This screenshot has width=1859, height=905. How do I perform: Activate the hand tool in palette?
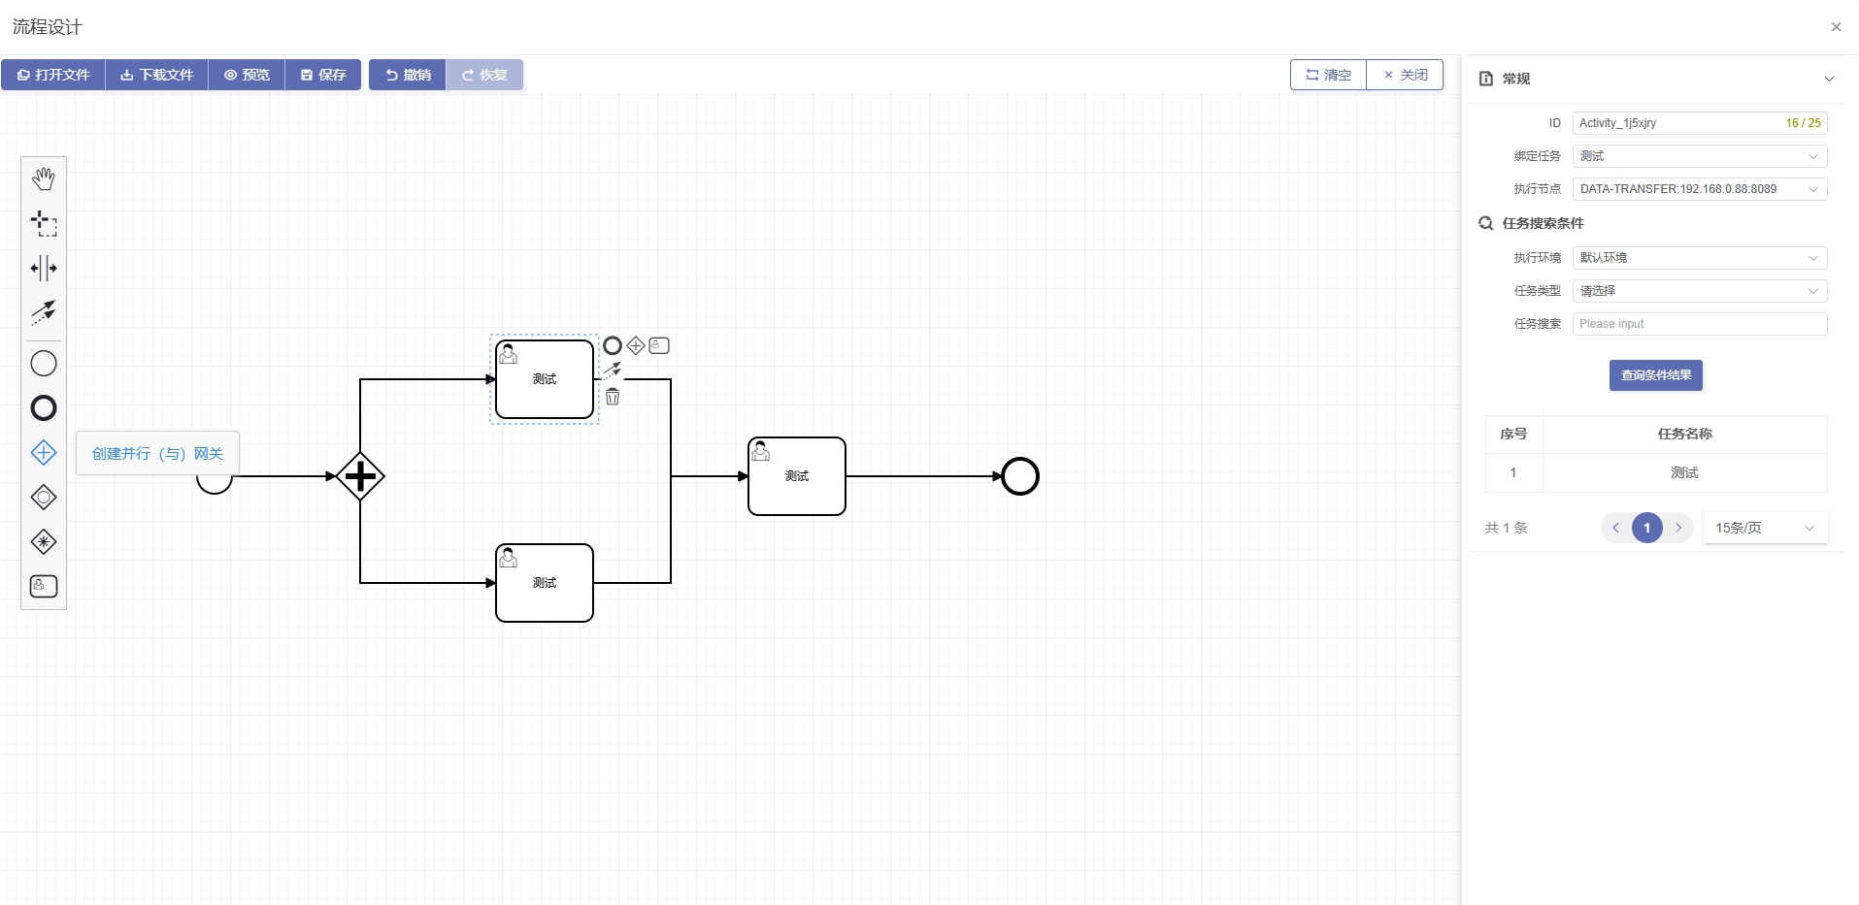(44, 178)
